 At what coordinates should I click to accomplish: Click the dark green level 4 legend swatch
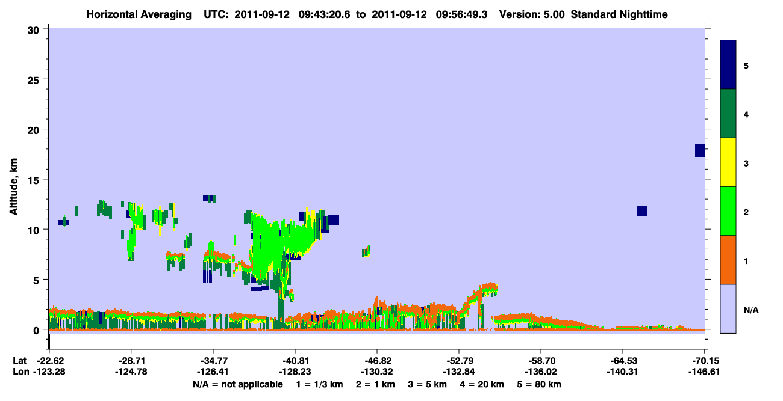(x=728, y=114)
